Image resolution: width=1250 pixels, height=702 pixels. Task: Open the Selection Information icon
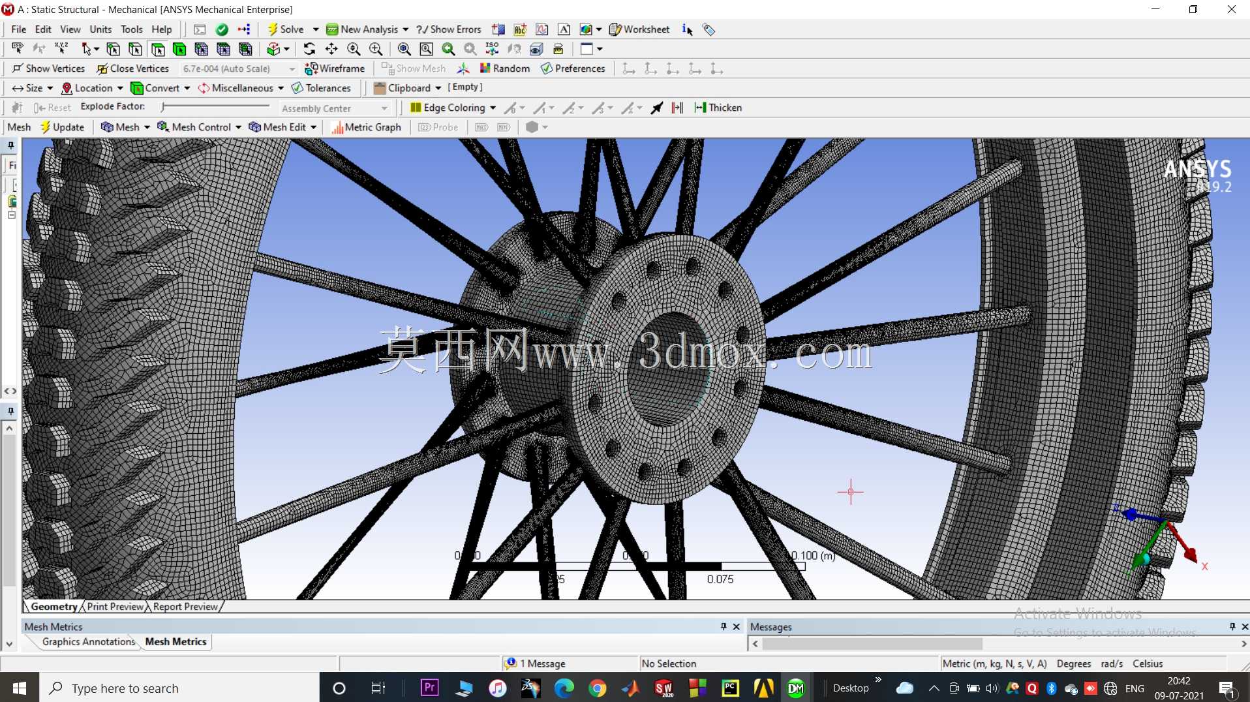point(687,29)
